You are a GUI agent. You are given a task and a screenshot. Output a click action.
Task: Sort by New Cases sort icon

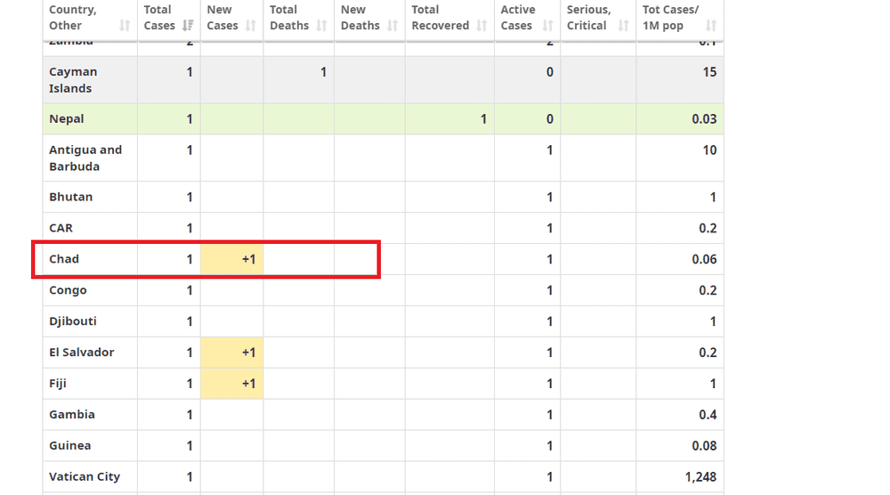[x=250, y=26]
